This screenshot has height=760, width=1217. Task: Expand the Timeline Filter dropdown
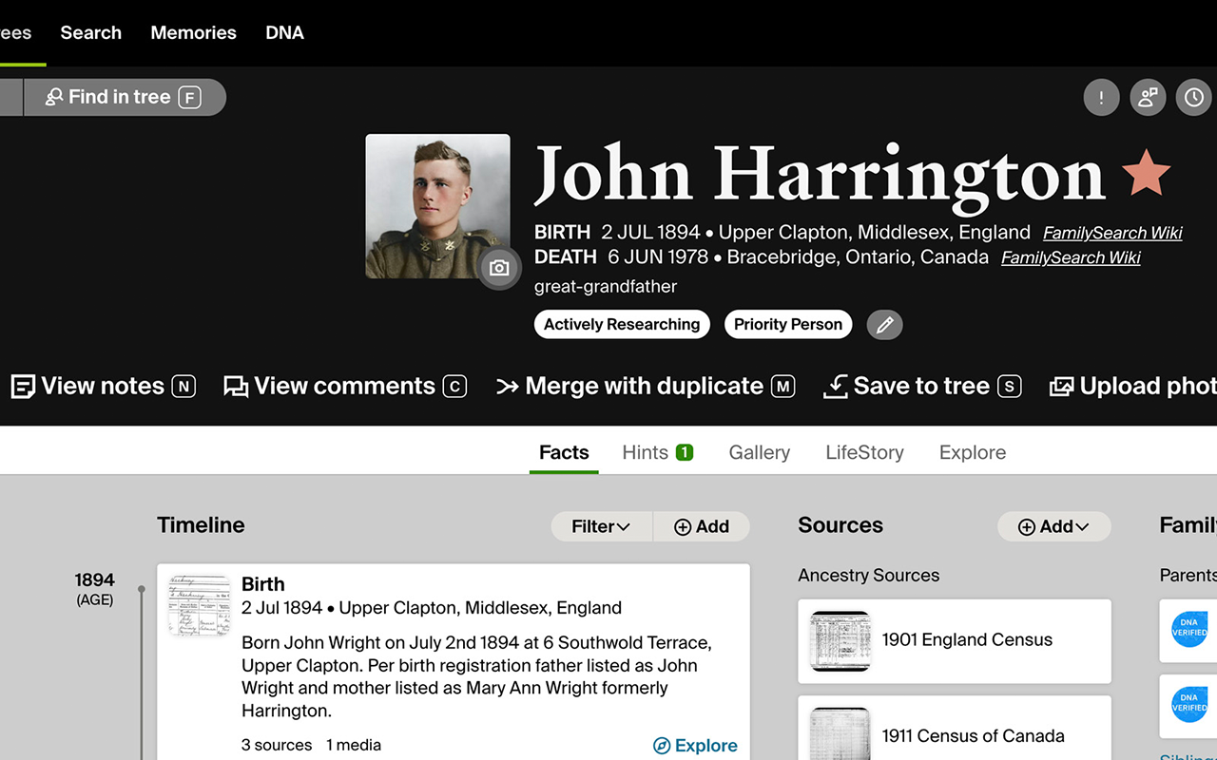pyautogui.click(x=602, y=526)
